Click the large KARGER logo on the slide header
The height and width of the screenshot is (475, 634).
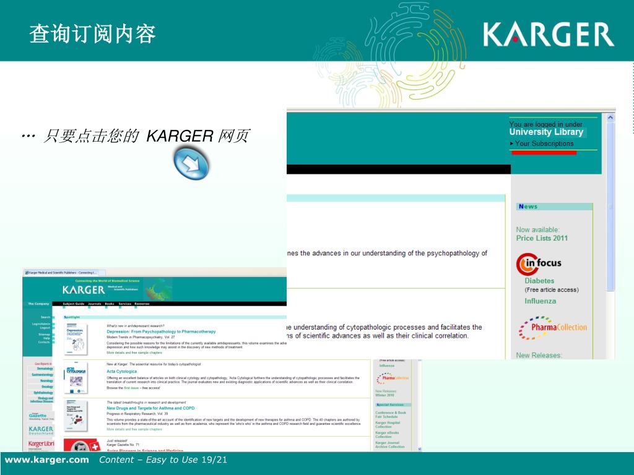[x=549, y=35]
